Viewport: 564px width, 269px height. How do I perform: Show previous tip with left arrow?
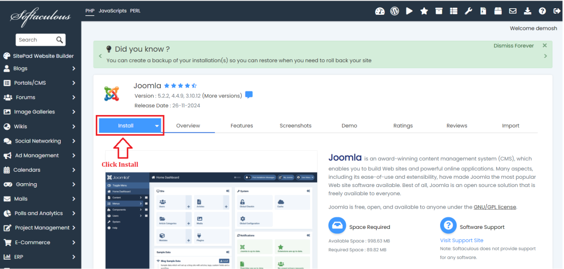100,56
